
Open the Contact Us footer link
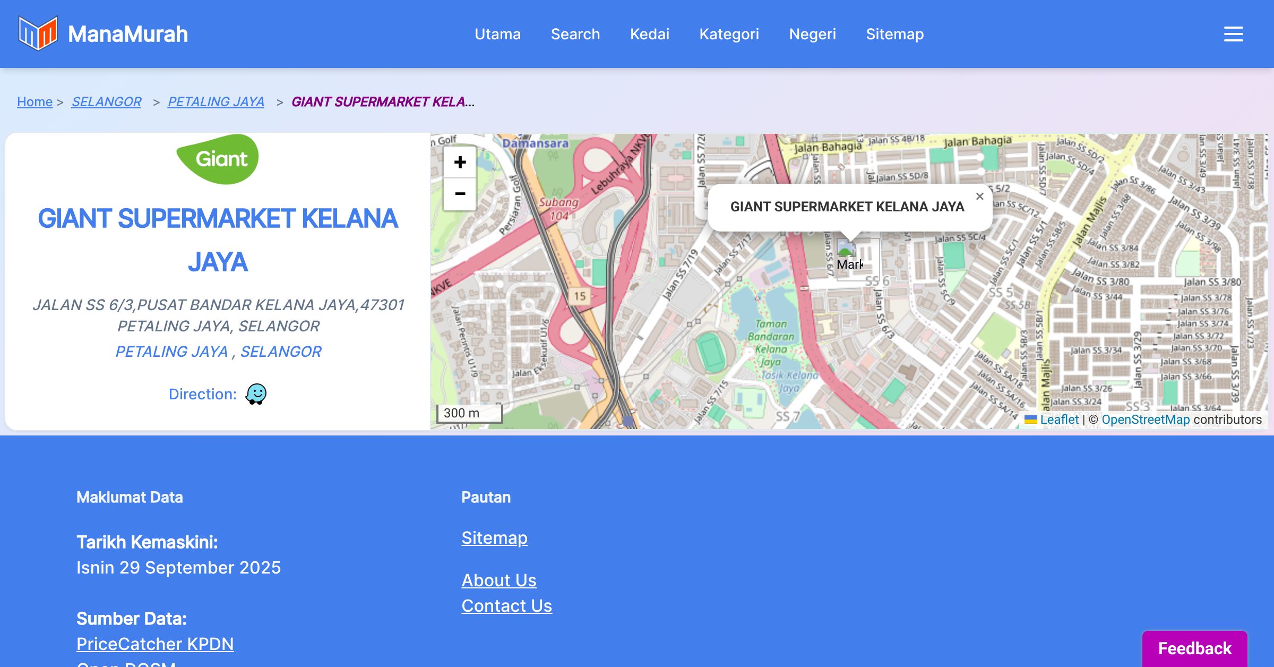[x=506, y=605]
